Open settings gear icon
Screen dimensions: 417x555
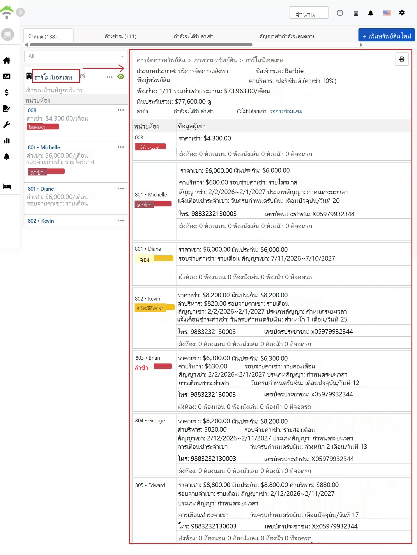coord(402,13)
